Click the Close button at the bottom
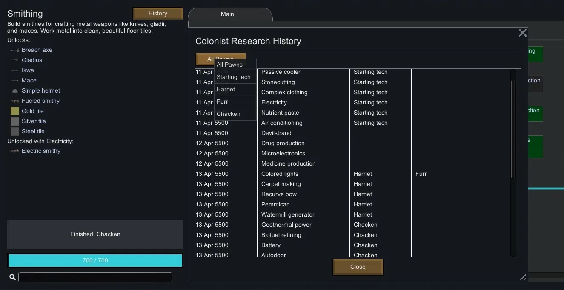This screenshot has height=290, width=564. tap(358, 267)
